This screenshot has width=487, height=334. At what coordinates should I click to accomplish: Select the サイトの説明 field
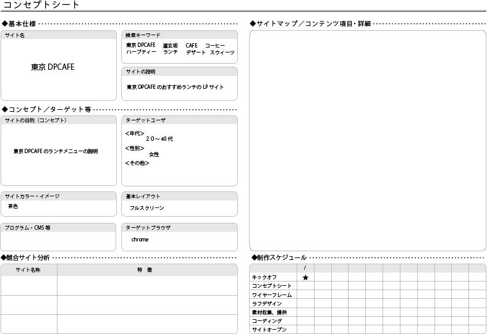[x=179, y=87]
